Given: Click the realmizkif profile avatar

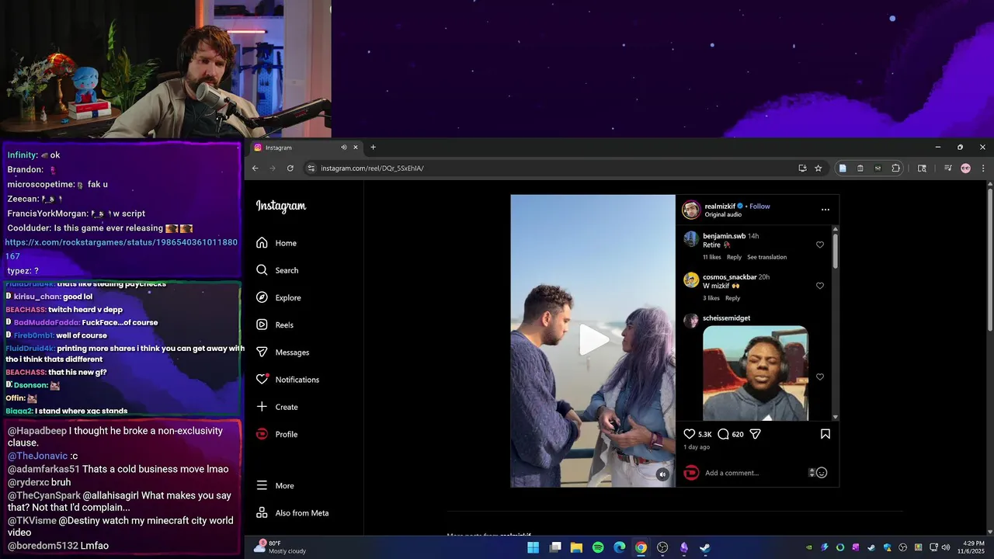Looking at the screenshot, I should click(691, 210).
